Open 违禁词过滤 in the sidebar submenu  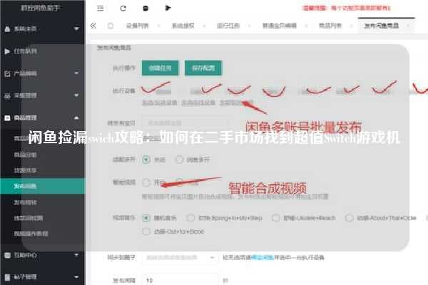click(28, 218)
